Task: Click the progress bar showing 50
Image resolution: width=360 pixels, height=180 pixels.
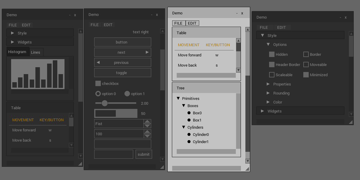Action: point(116,113)
